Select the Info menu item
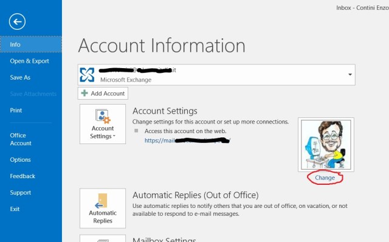389x242 pixels. (31, 44)
